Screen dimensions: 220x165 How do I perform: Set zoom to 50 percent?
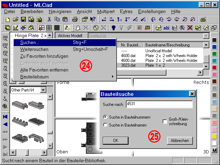[5, 76]
